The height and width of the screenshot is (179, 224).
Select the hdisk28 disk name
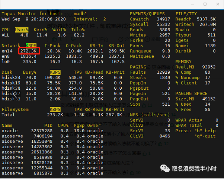point(11,88)
